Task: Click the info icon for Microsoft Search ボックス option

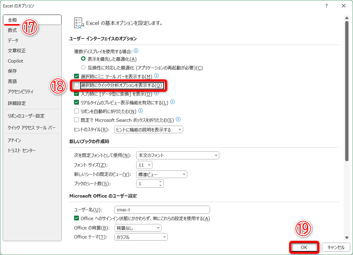Action: (x=178, y=119)
